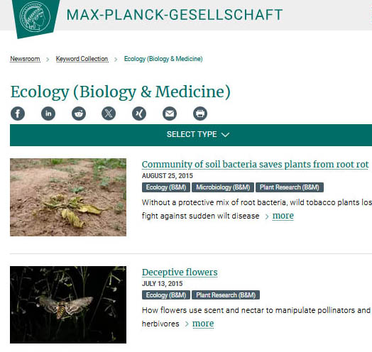The image size is (372, 352).
Task: Select Ecology (B&M) tag under Deceptive flowers
Action: [x=166, y=295]
